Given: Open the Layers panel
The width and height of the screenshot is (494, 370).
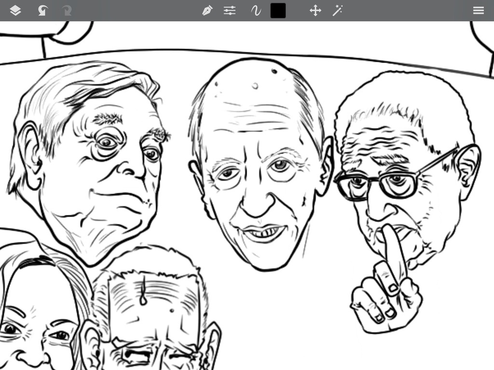Looking at the screenshot, I should click(15, 11).
